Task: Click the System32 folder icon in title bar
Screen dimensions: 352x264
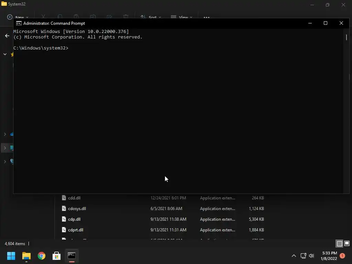Action: pos(4,4)
